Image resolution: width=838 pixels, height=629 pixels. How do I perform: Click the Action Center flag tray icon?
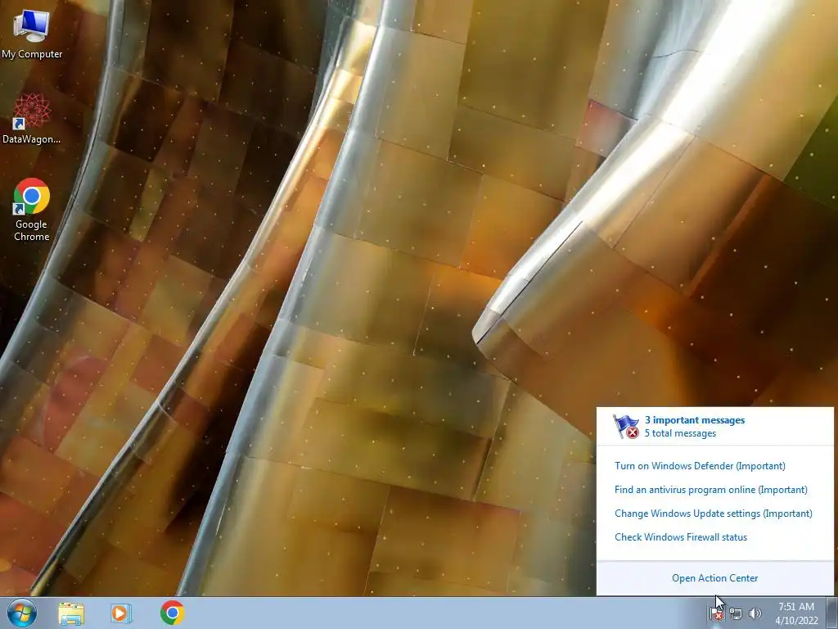click(716, 613)
